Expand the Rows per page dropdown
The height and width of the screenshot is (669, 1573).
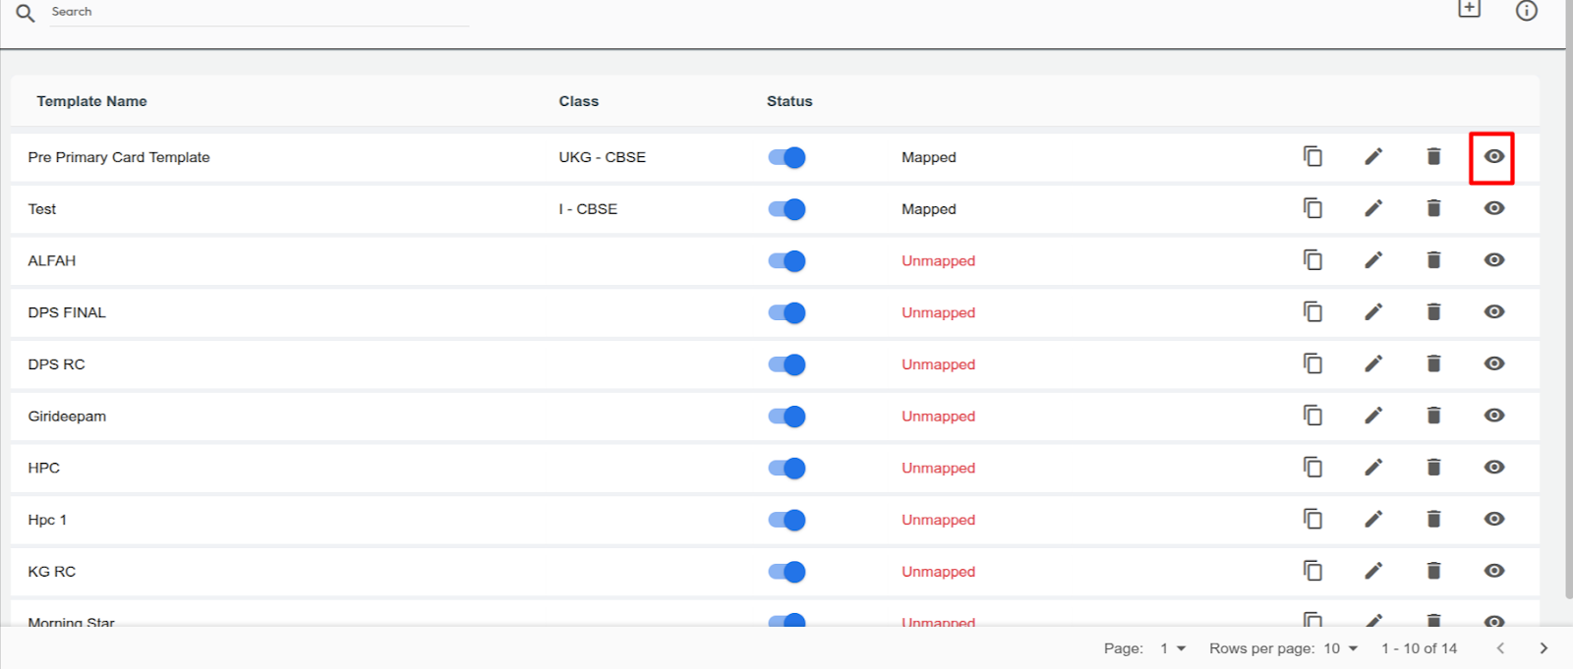pyautogui.click(x=1340, y=648)
